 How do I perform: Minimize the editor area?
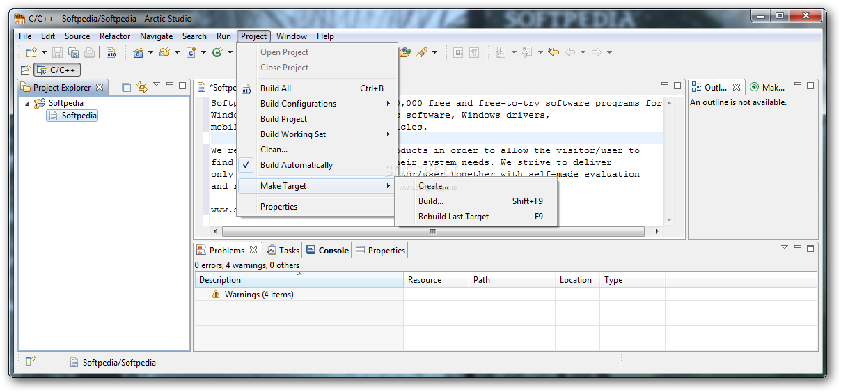pyautogui.click(x=665, y=86)
